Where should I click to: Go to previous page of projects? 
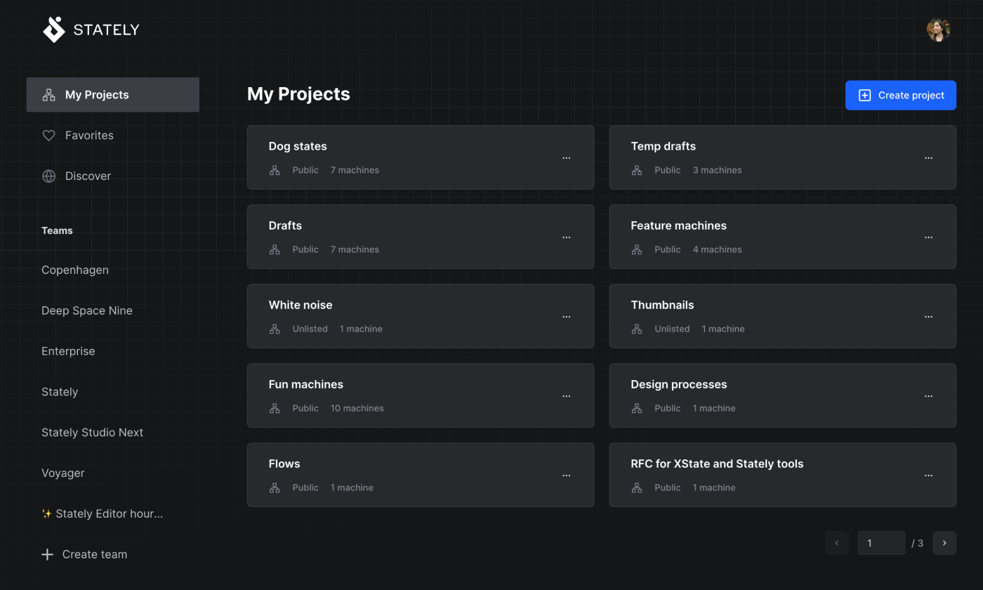point(836,543)
